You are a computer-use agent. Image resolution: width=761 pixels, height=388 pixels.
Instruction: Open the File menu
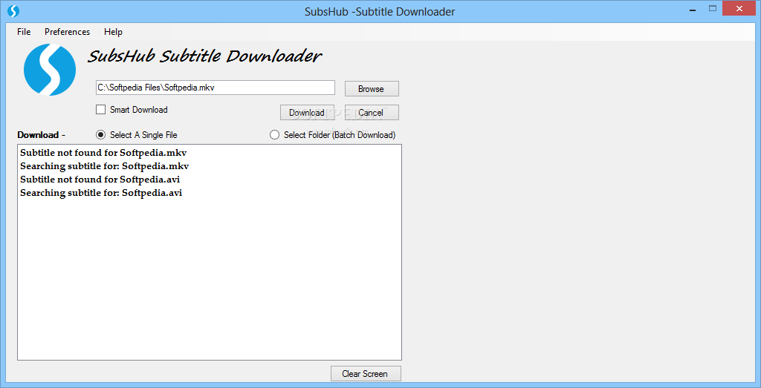tap(24, 32)
